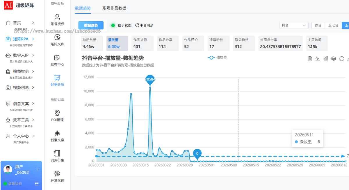Image resolution: width=349 pixels, height=190 pixels.
Task: Open chart data view document icon
Action: click(x=310, y=59)
